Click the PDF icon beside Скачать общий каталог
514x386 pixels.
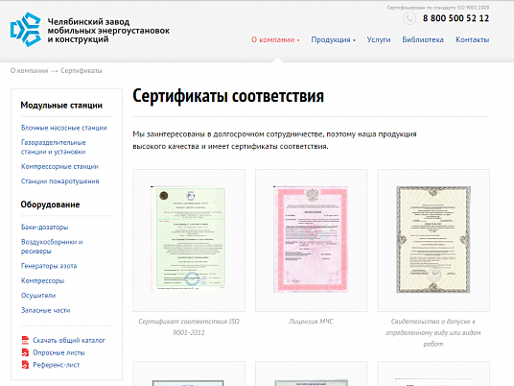tap(25, 340)
